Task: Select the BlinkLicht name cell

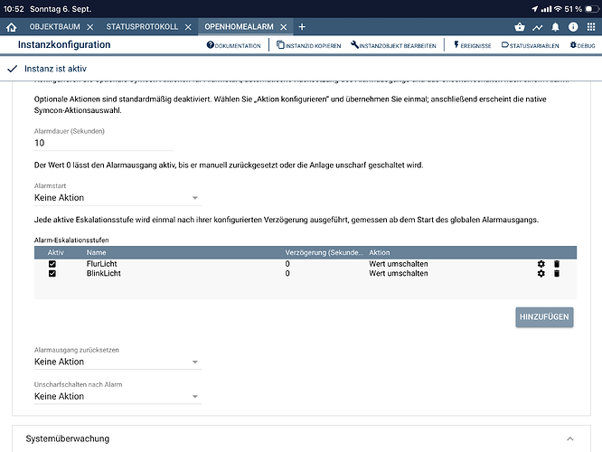Action: [104, 273]
